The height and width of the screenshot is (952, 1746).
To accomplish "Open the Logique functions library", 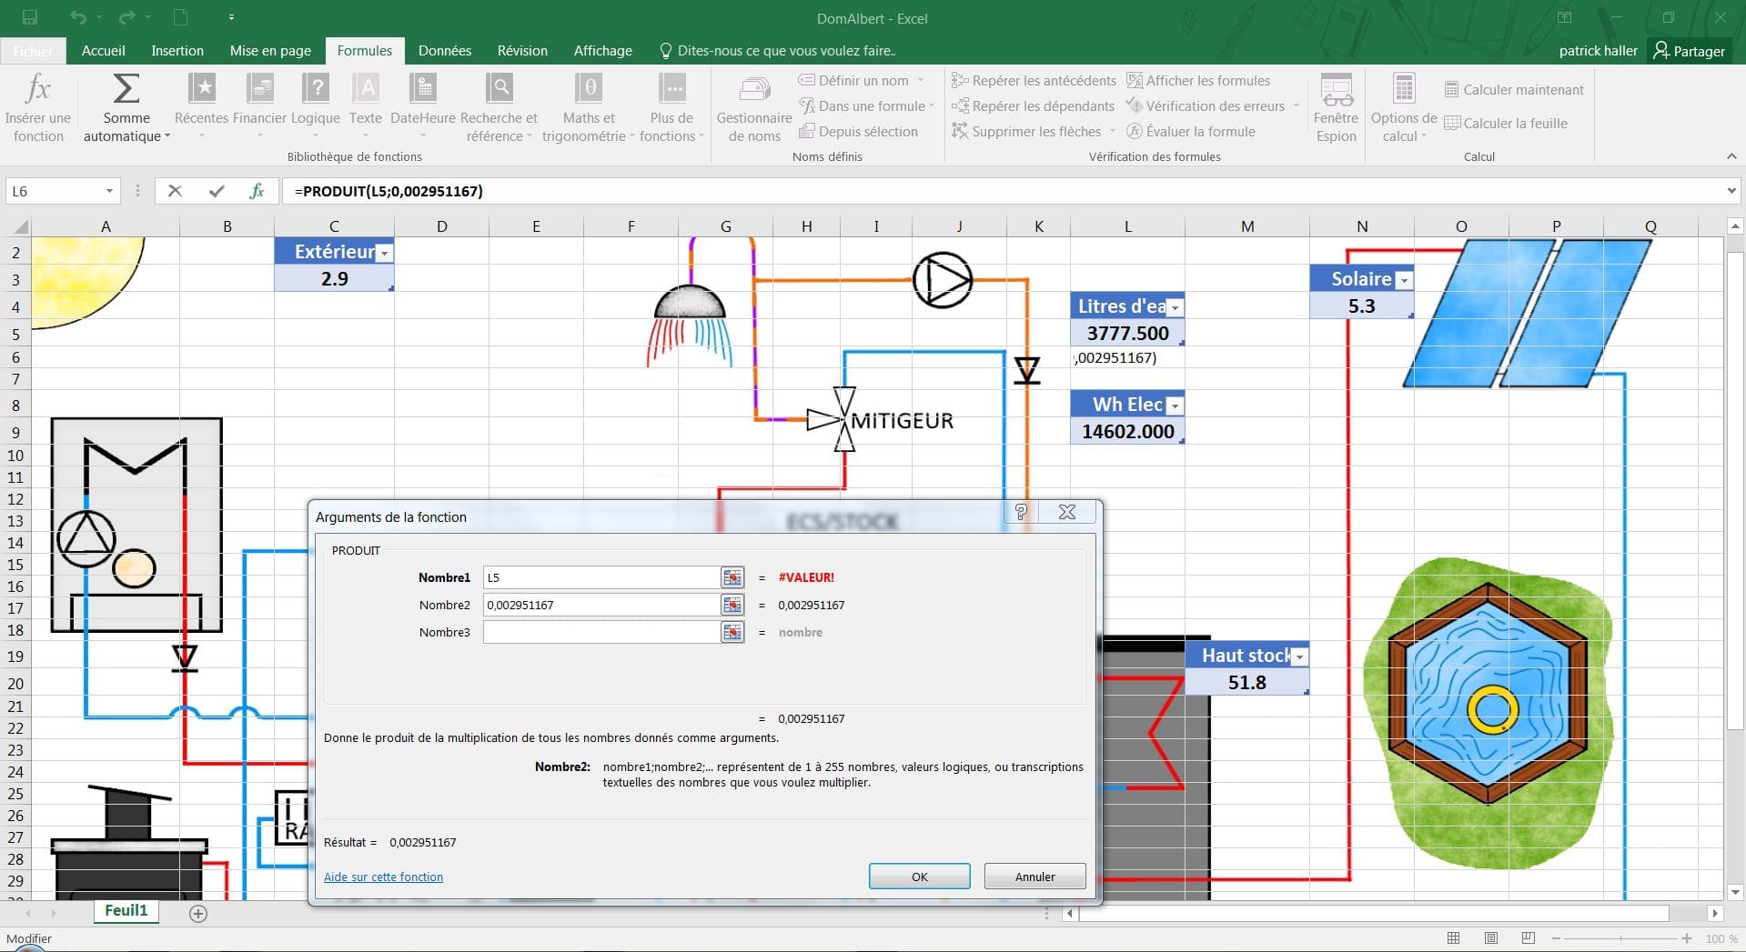I will [x=315, y=90].
